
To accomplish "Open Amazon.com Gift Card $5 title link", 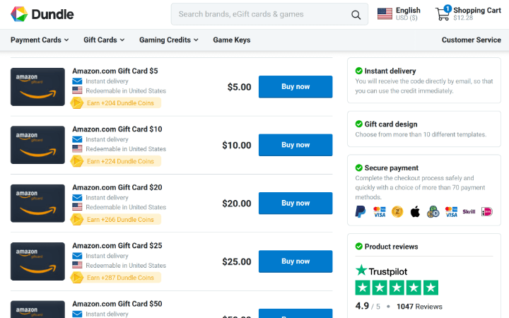I will point(115,71).
